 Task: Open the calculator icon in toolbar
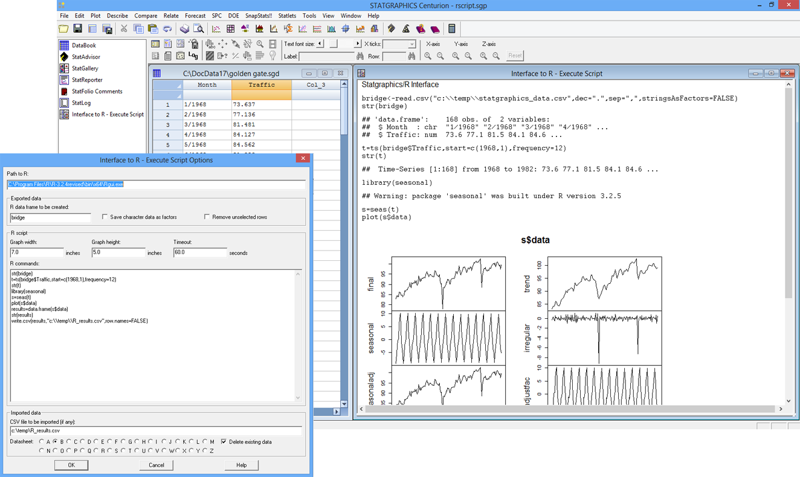(451, 28)
